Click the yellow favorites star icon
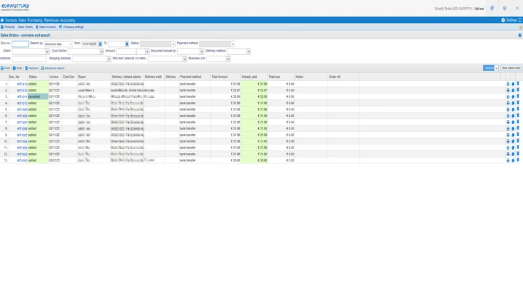523x294 pixels. 520,27
